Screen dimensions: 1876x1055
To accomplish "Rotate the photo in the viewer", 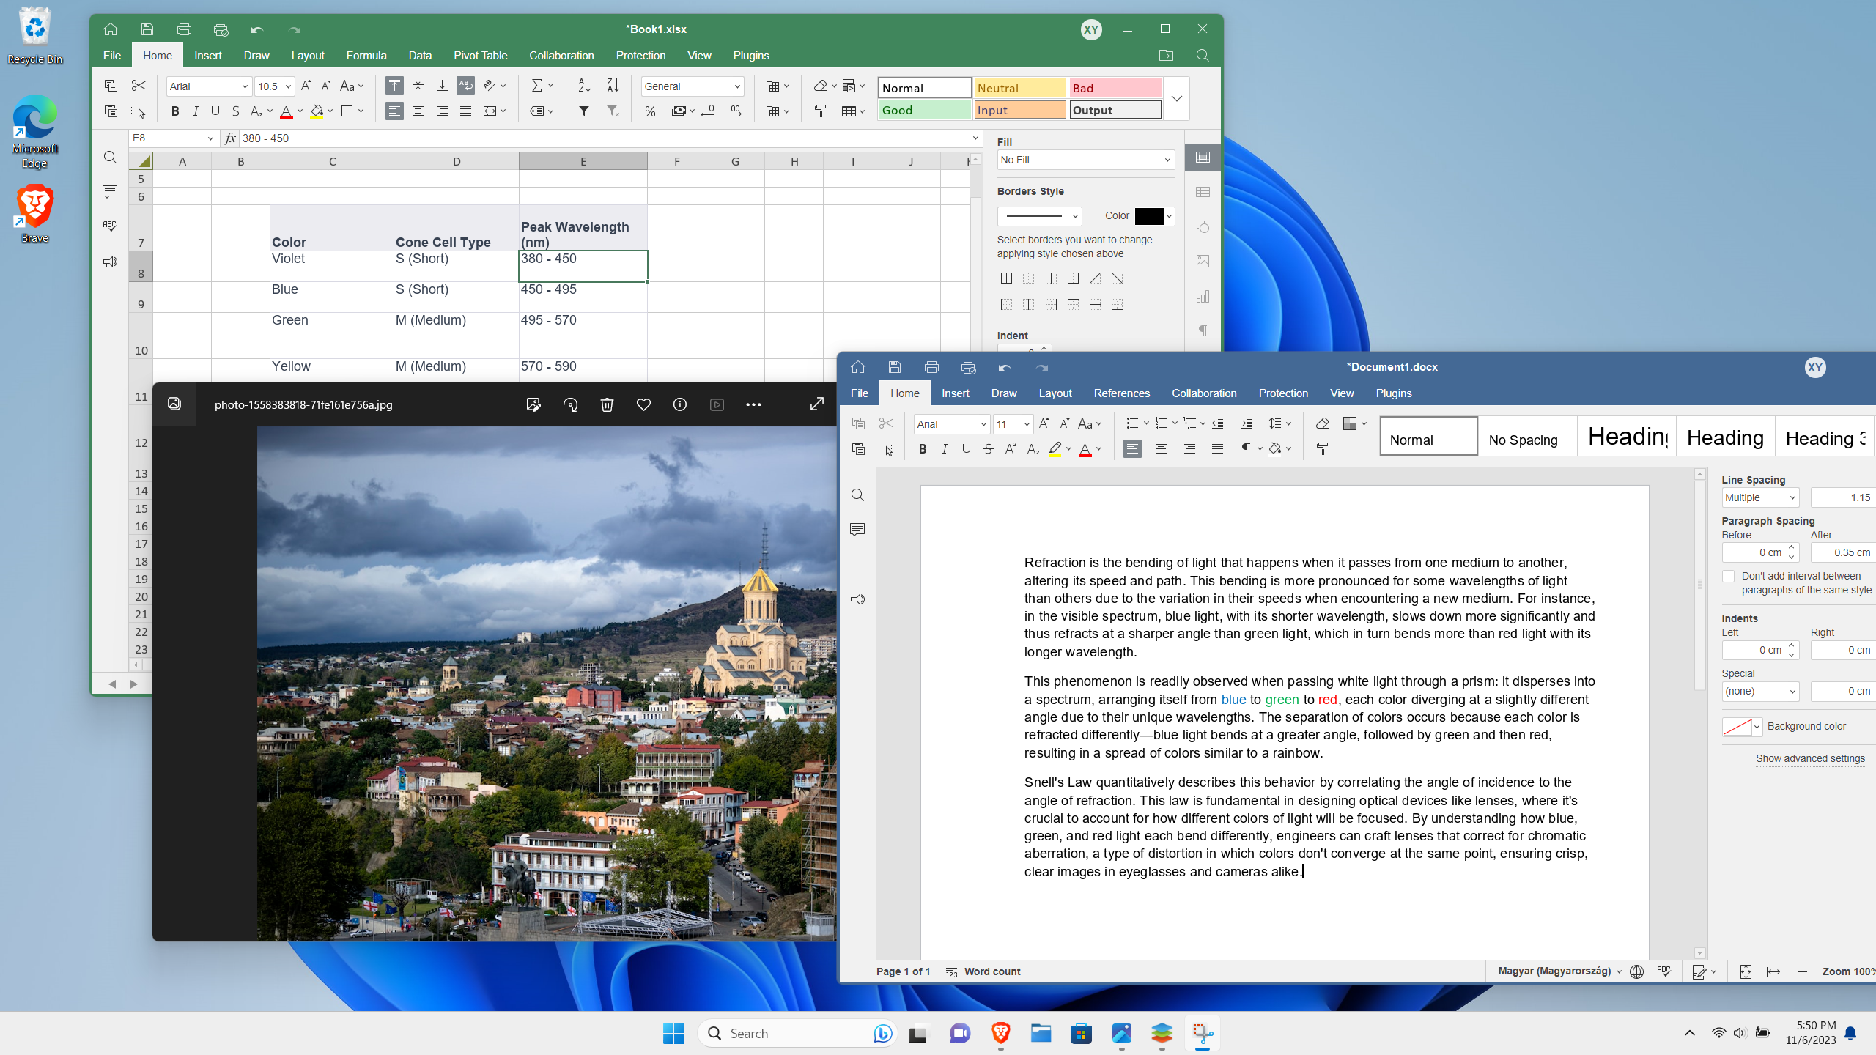I will tap(570, 404).
